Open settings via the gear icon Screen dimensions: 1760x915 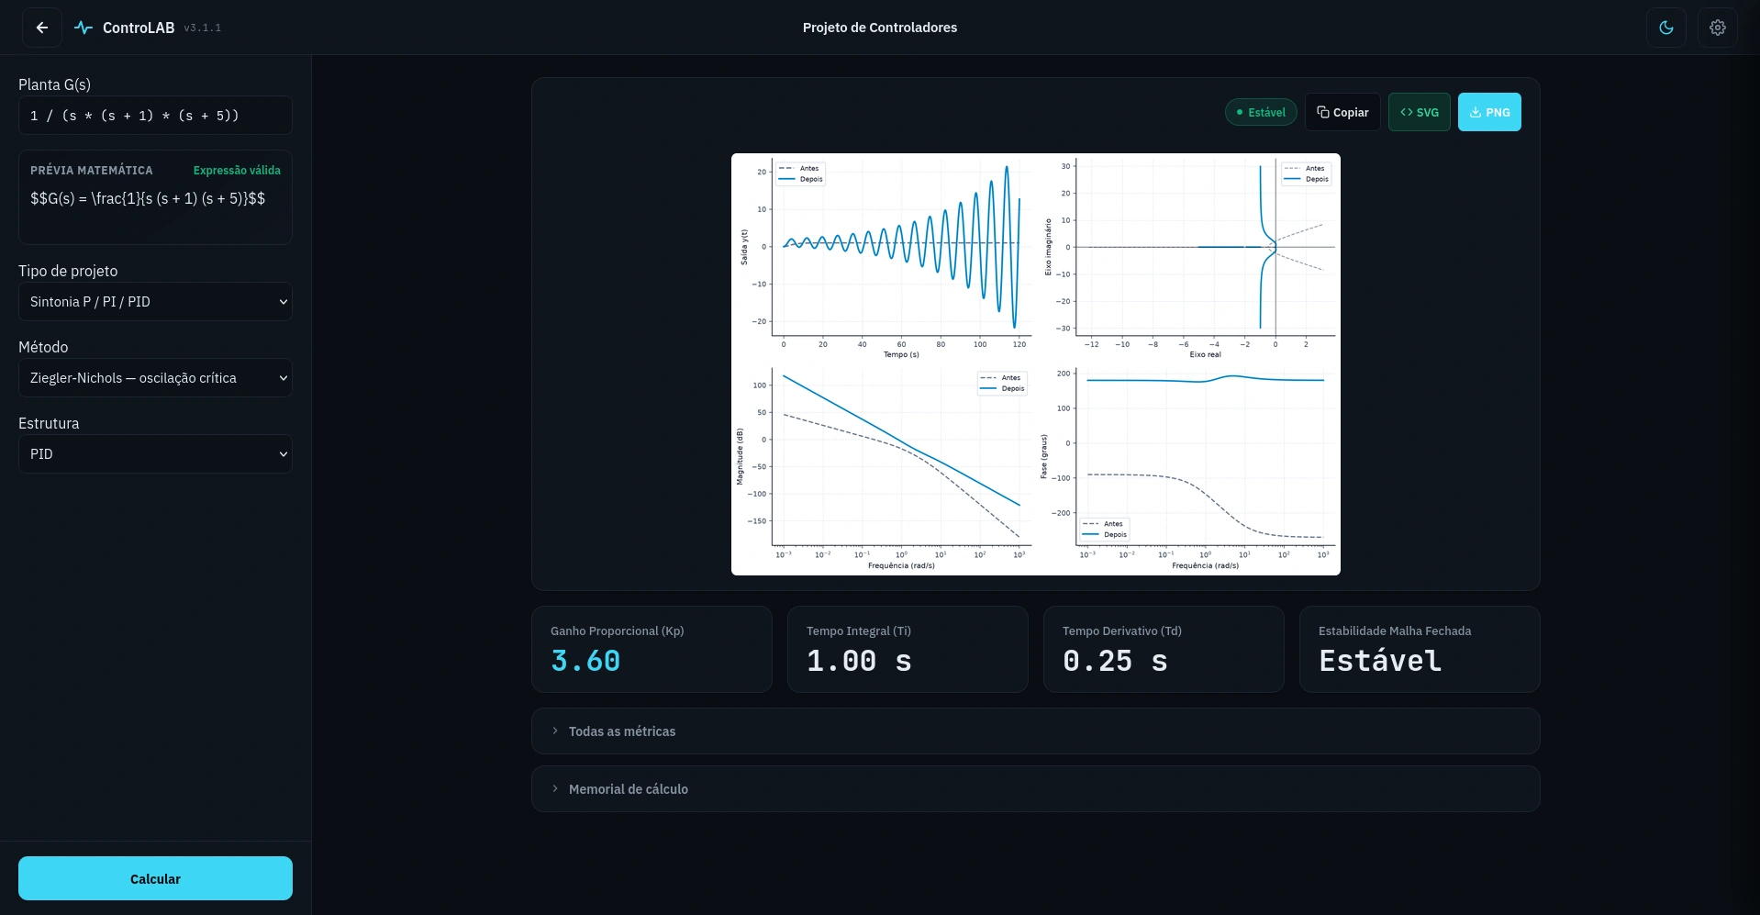pyautogui.click(x=1718, y=28)
